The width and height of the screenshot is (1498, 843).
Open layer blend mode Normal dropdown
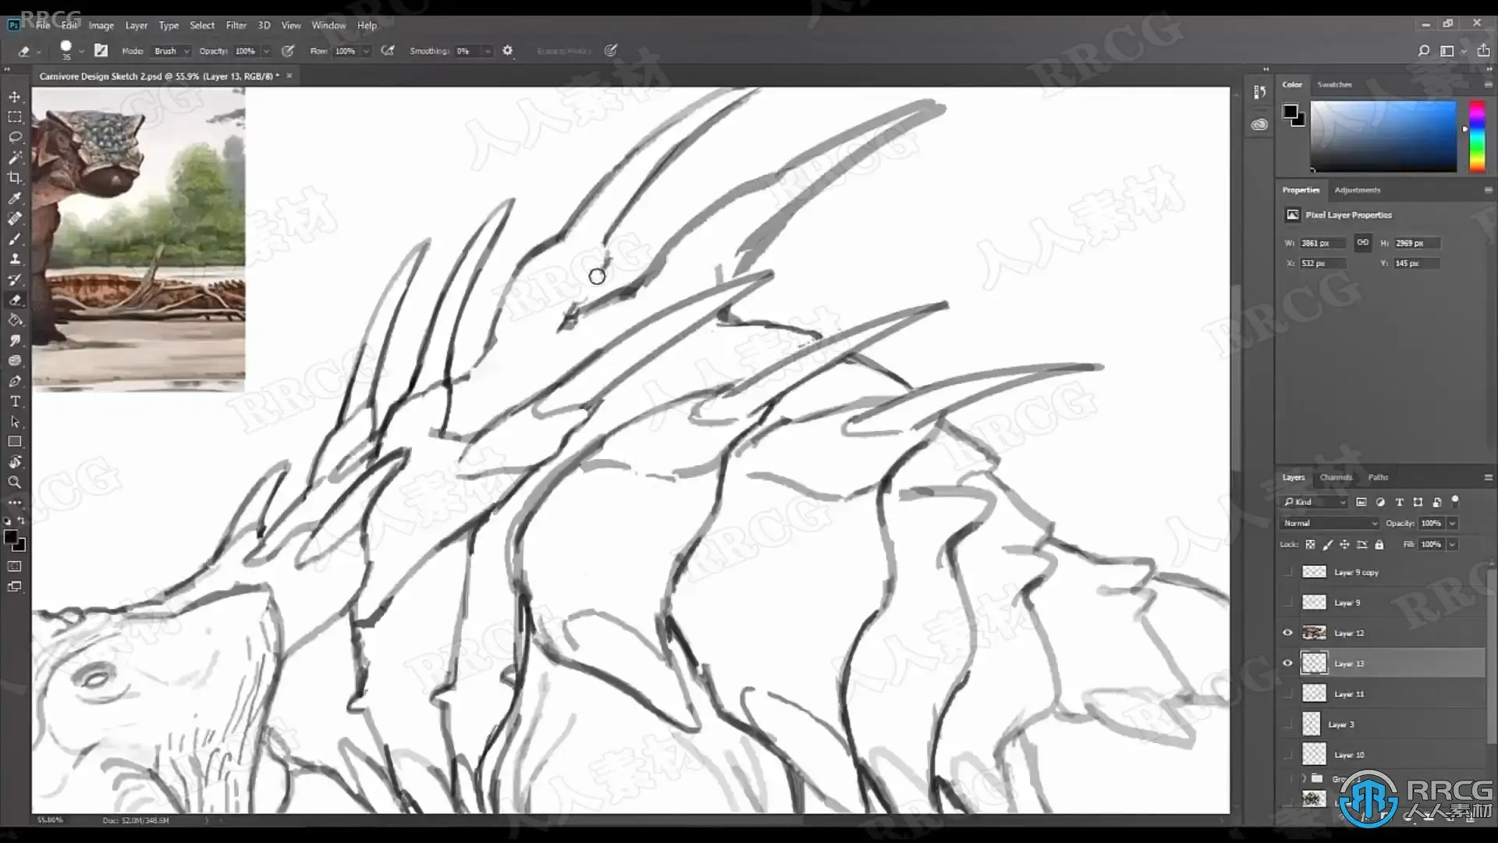tap(1329, 523)
